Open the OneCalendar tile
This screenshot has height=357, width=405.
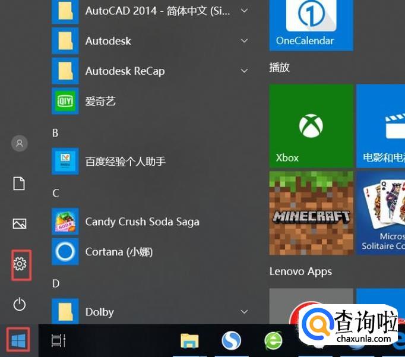(311, 25)
